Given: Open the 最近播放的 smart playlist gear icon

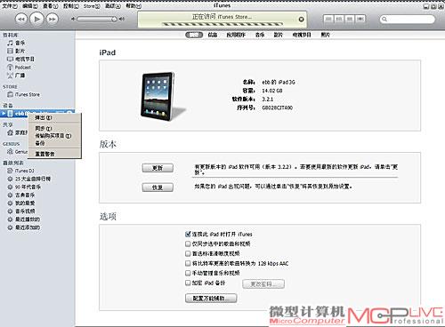Looking at the screenshot, I should (10, 219).
